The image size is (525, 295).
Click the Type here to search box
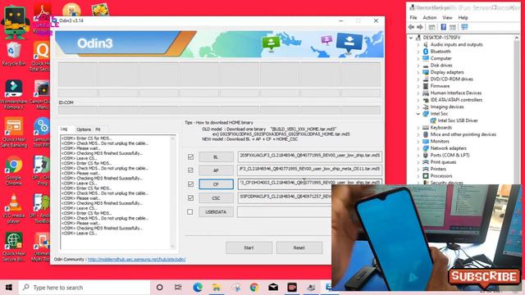(x=84, y=288)
